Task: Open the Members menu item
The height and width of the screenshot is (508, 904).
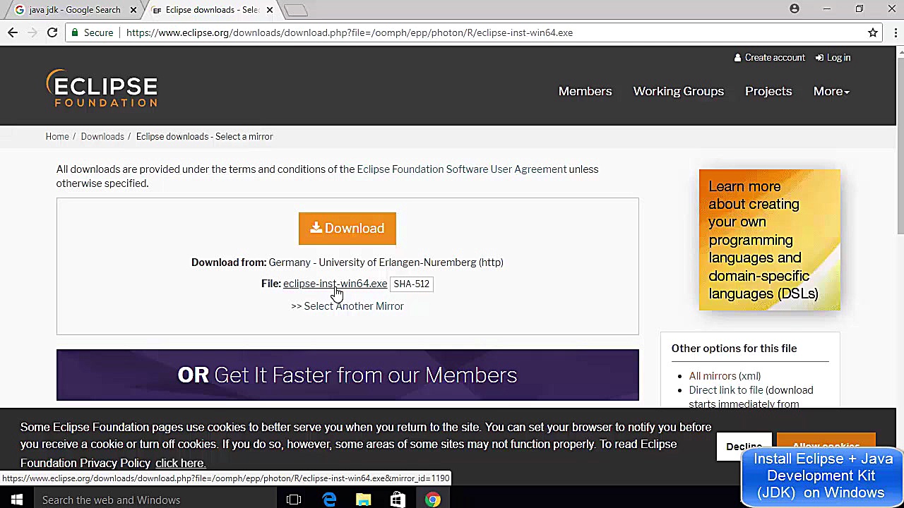Action: pyautogui.click(x=585, y=91)
